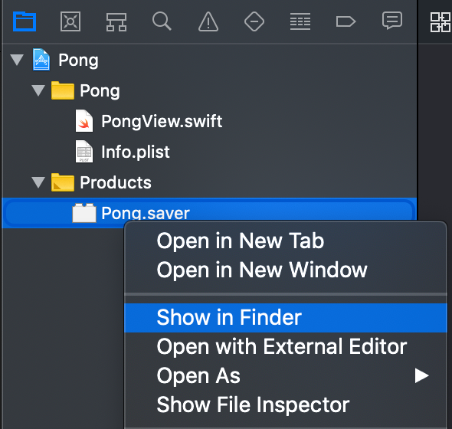Click the Products folder icon
Image resolution: width=452 pixels, height=429 pixels.
[x=63, y=182]
